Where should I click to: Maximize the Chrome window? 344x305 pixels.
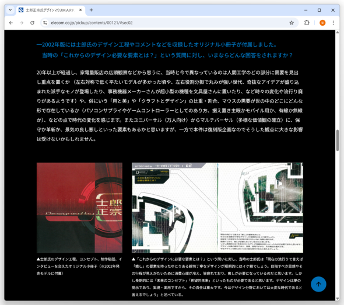click(x=319, y=10)
